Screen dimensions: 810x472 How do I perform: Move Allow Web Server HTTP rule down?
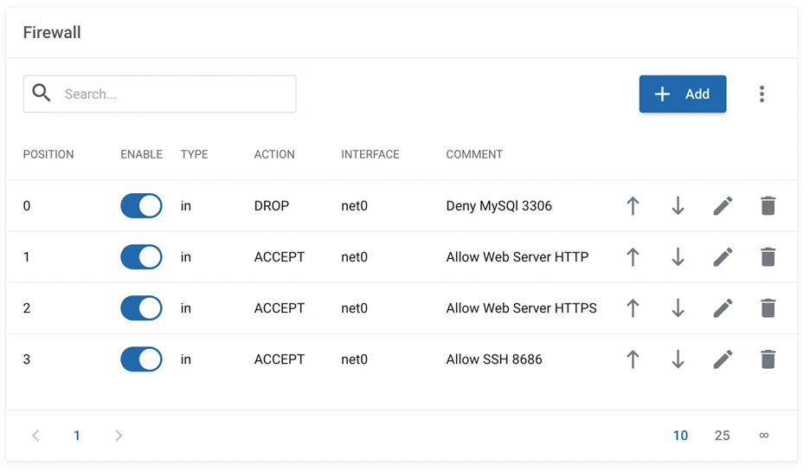678,257
